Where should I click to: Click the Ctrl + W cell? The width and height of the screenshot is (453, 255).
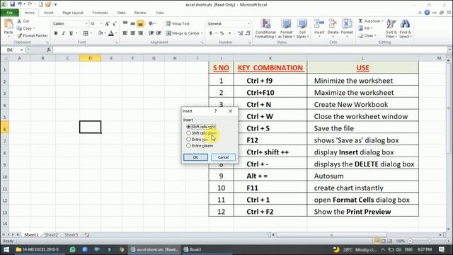270,116
